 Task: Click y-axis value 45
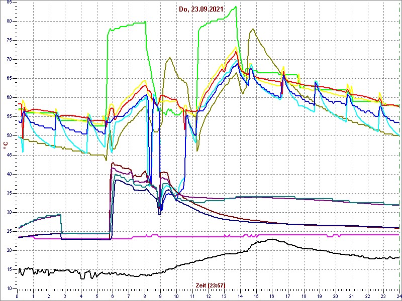pyautogui.click(x=8, y=155)
